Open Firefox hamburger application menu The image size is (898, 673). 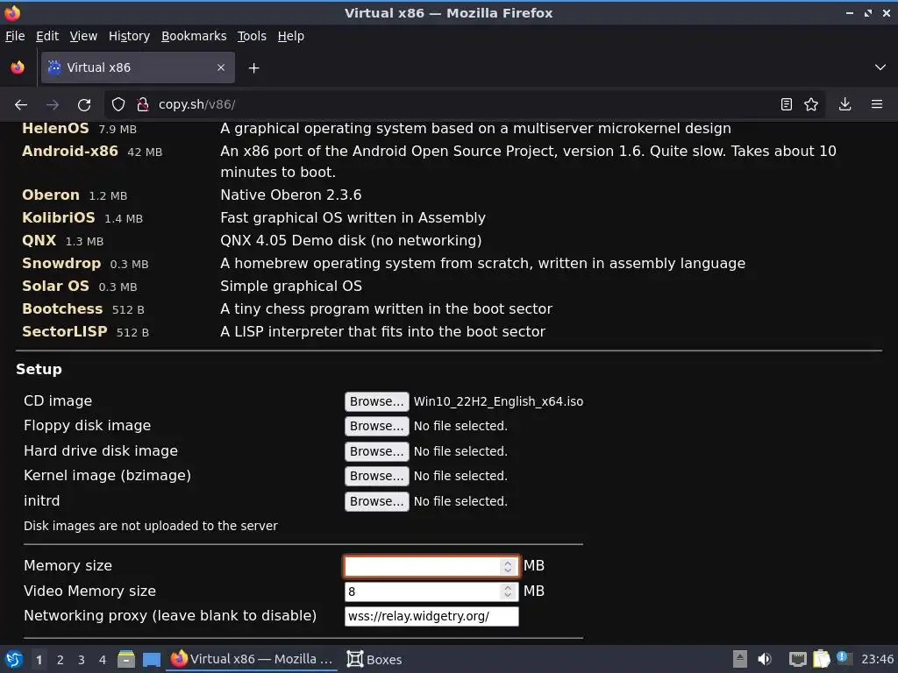[877, 105]
